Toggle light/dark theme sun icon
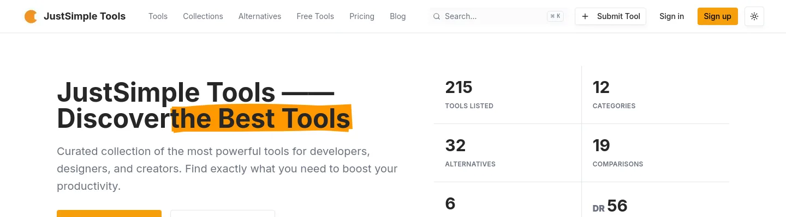Image resolution: width=786 pixels, height=217 pixels. (754, 16)
